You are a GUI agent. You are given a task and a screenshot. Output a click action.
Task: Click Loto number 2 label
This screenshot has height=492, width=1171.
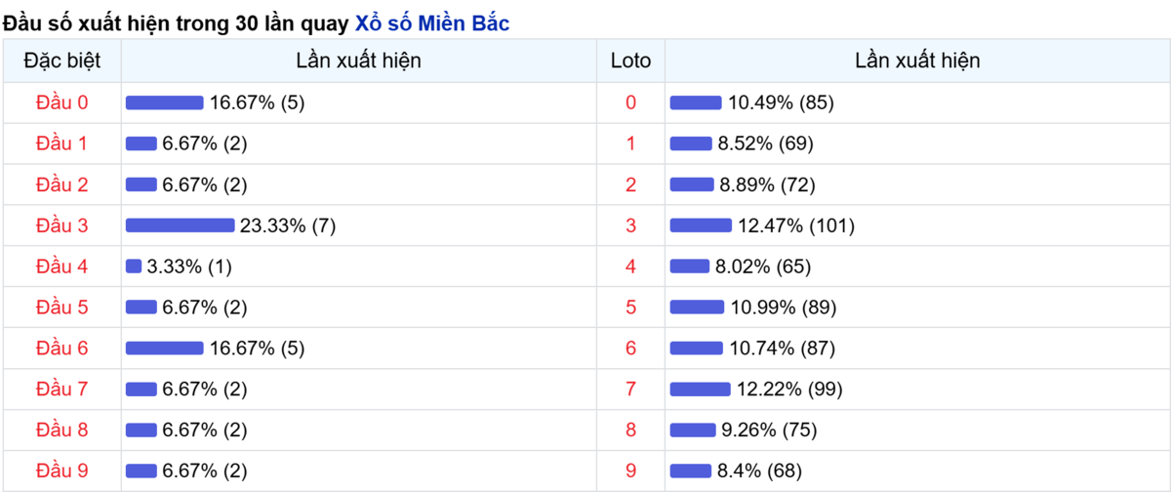(630, 184)
